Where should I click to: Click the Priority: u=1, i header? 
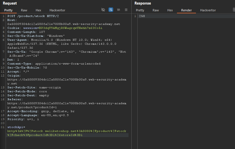(23, 119)
